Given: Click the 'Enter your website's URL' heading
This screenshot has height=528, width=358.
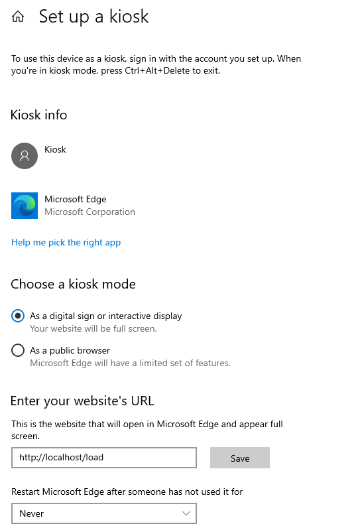Looking at the screenshot, I should coord(82,401).
